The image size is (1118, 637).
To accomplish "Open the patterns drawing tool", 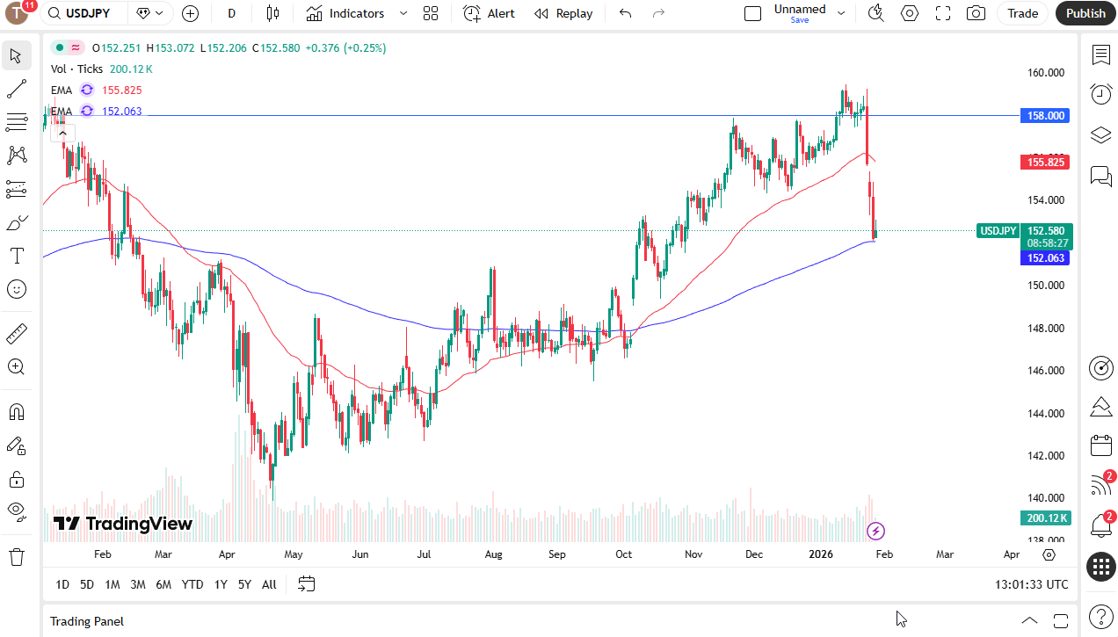I will [16, 156].
